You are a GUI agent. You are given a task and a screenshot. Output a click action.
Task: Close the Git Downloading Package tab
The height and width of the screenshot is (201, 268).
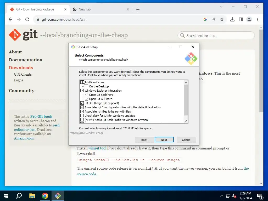[65, 10]
